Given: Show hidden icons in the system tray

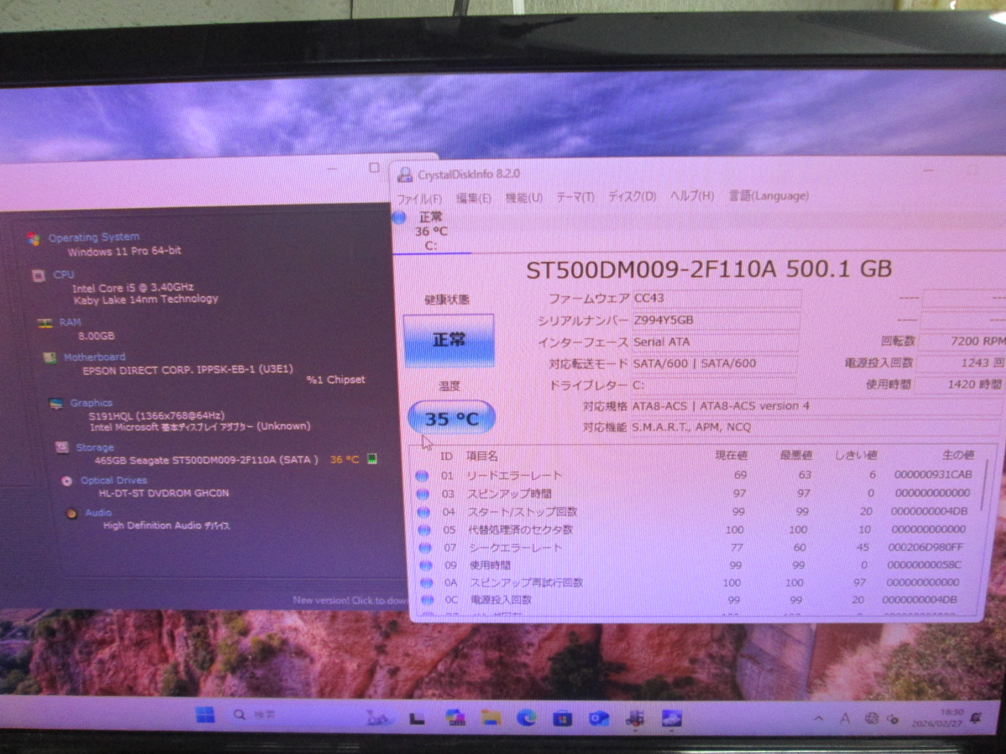Looking at the screenshot, I should click(x=818, y=718).
